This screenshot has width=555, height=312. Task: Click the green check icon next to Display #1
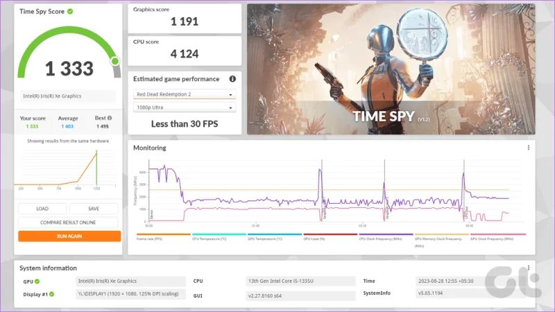tap(51, 294)
